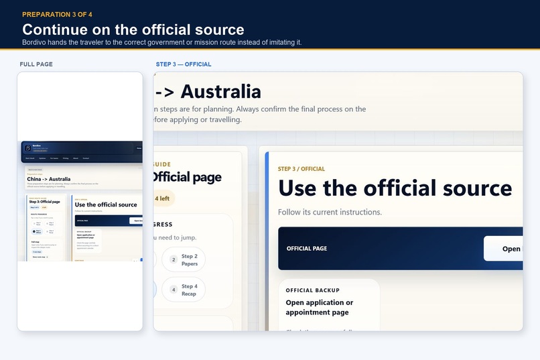Click the 'Continue on the official source' slide title
The height and width of the screenshot is (360, 540).
133,29
